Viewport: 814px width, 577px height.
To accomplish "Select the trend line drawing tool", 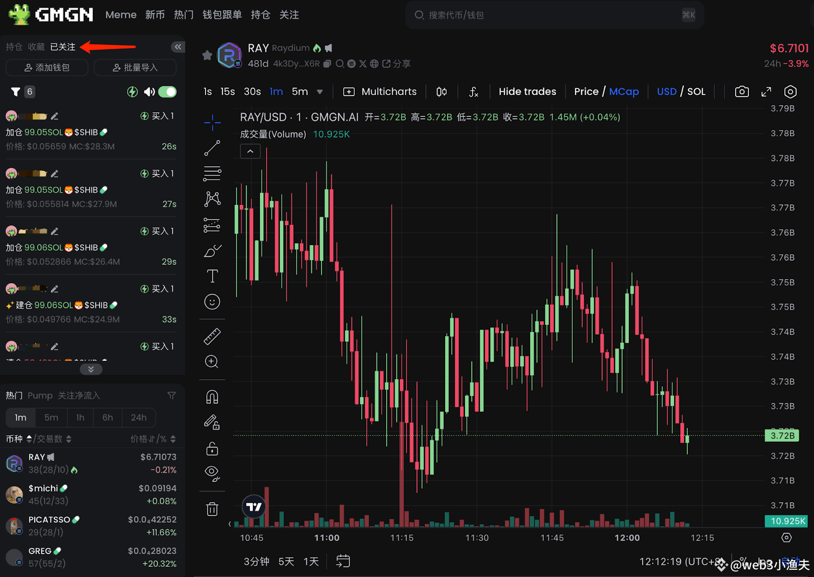I will coord(212,148).
